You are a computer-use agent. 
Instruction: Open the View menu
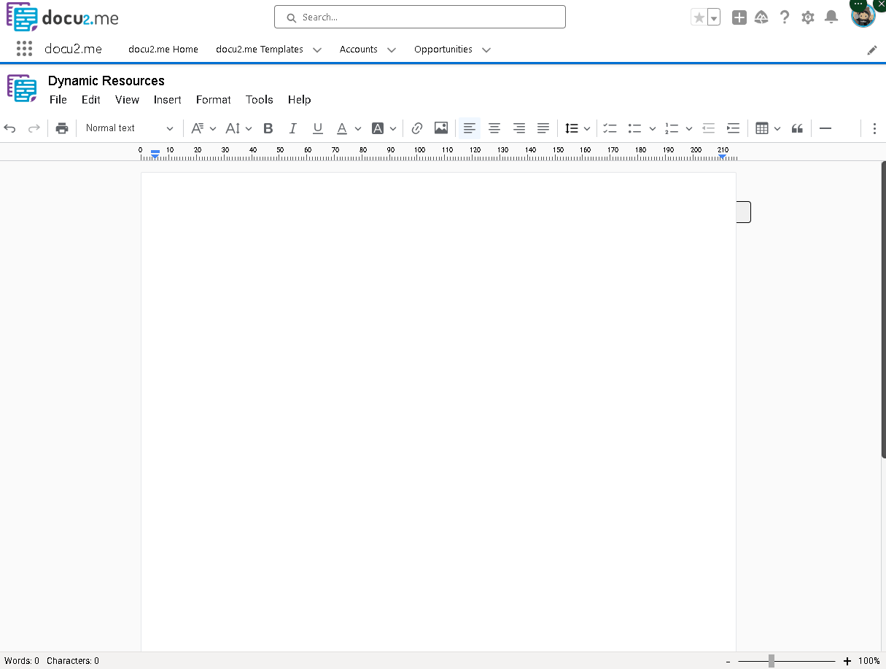[x=127, y=100]
